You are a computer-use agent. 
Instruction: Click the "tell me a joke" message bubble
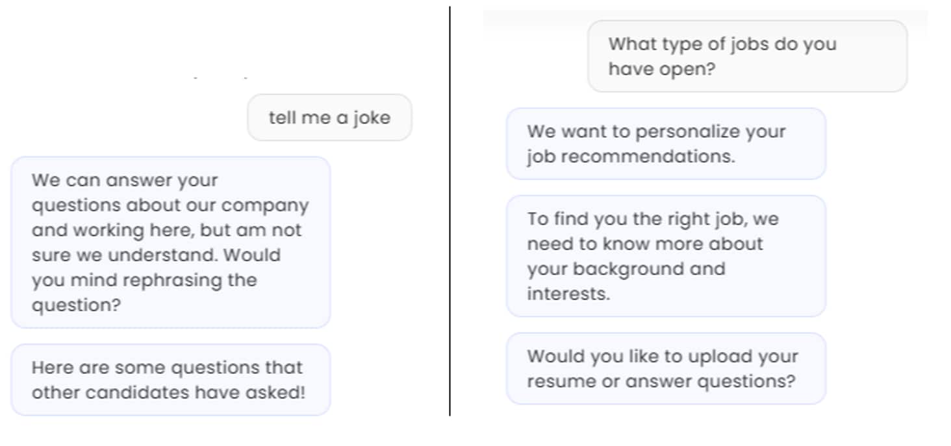point(329,117)
